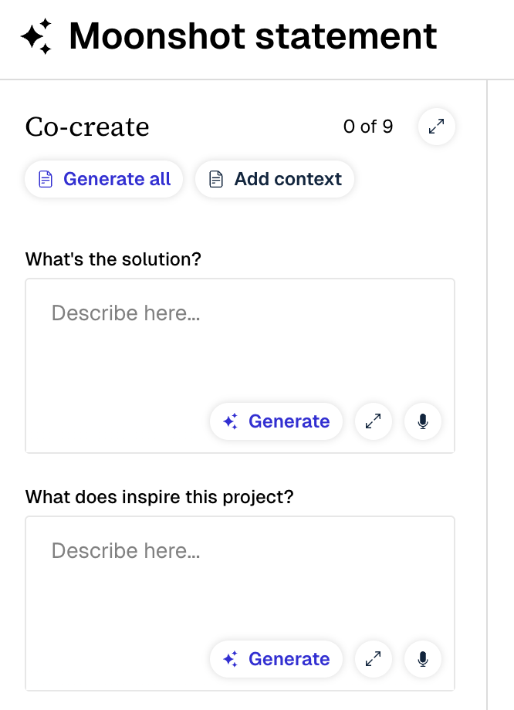Image resolution: width=514 pixels, height=710 pixels.
Task: Generate text for "What's the solution?"
Action: point(276,421)
